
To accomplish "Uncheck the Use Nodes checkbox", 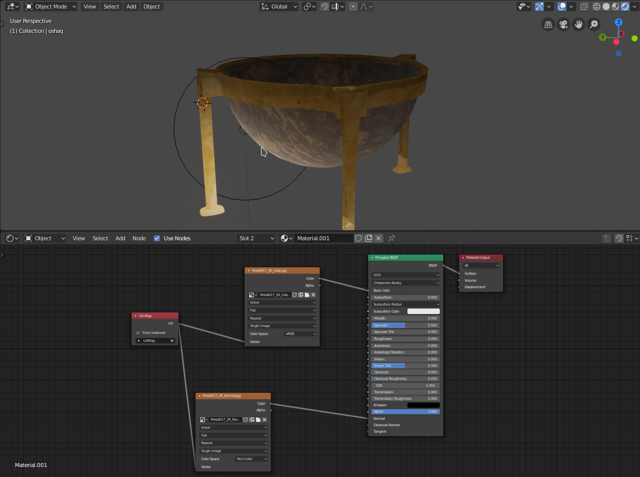I will click(x=157, y=238).
